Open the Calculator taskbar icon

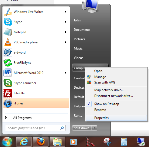[x=124, y=142]
